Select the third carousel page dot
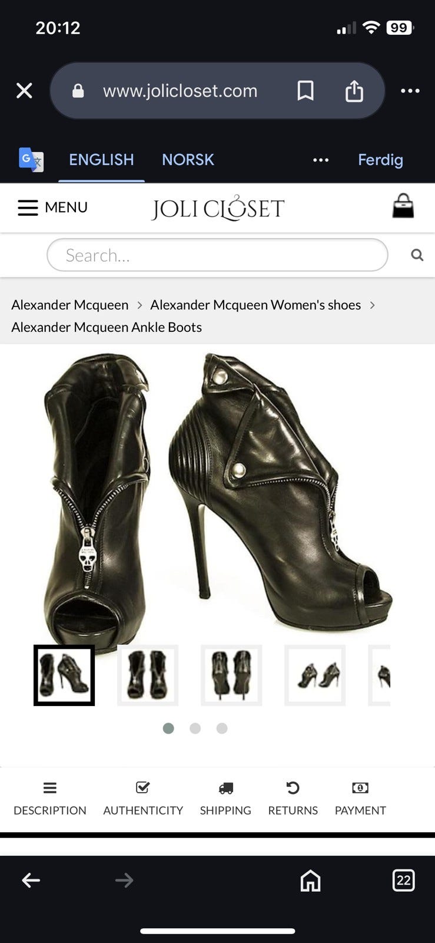 coord(222,728)
